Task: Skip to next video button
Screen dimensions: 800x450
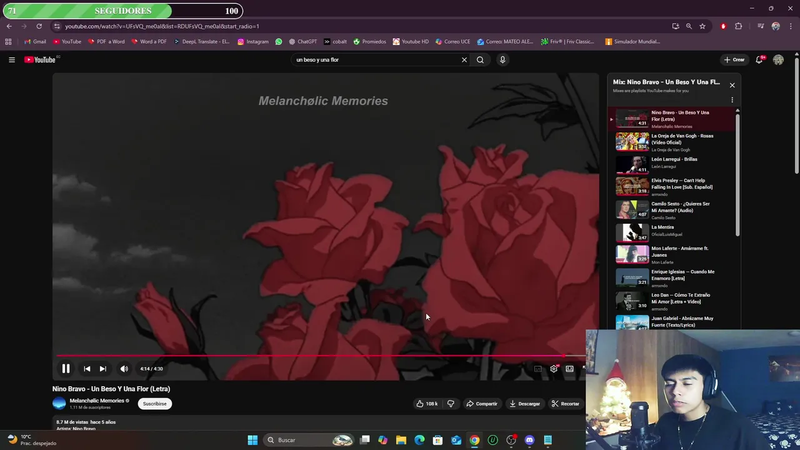Action: [102, 369]
